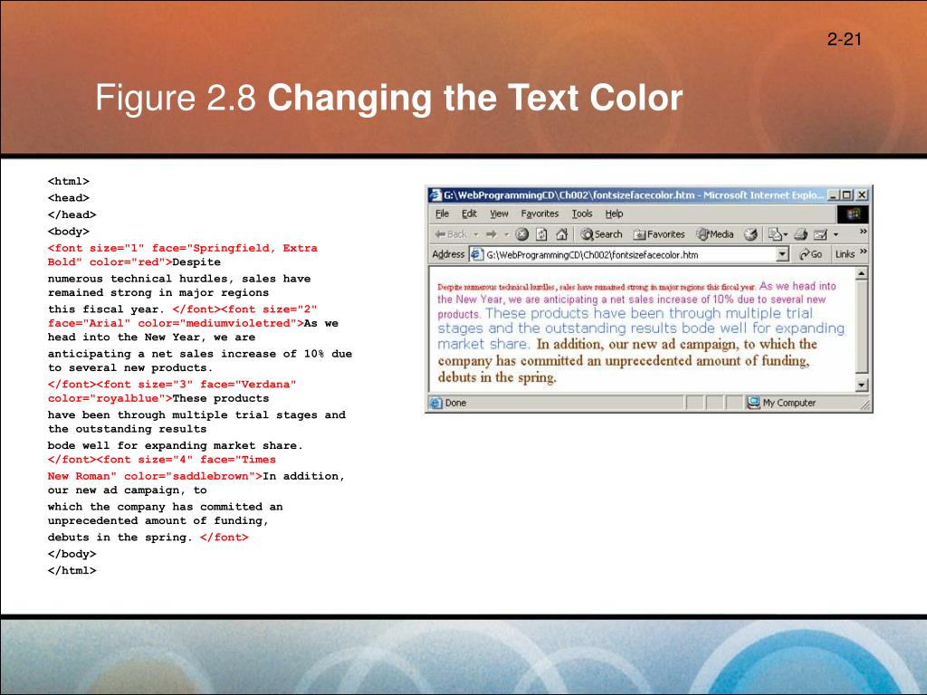Click the browser scrollbar down arrow
The image size is (927, 695).
(862, 386)
